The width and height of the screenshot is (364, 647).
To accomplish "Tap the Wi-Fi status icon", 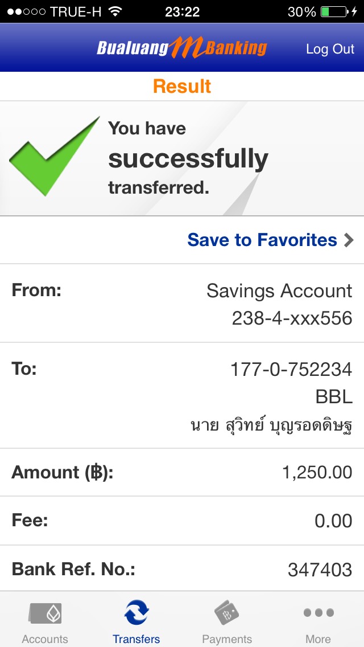I will pos(116,11).
